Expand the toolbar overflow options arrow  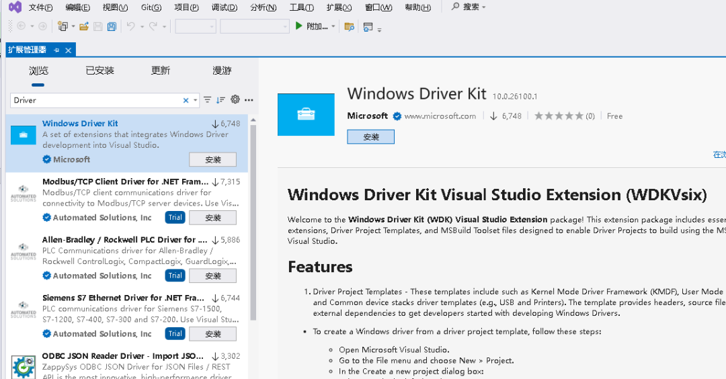[x=380, y=30]
